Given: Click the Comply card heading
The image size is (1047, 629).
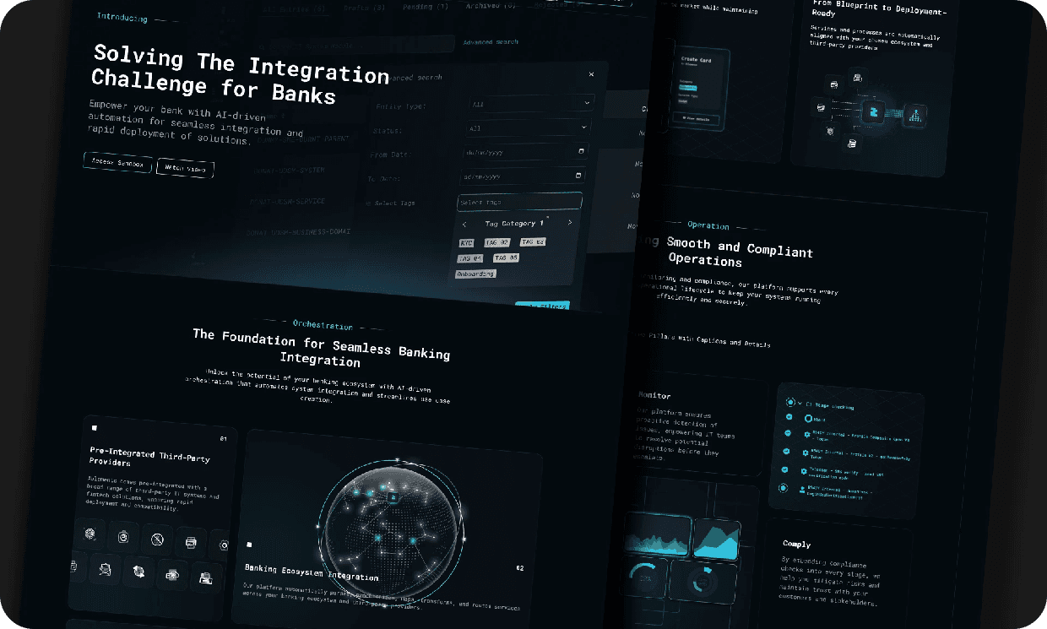Looking at the screenshot, I should coord(795,545).
